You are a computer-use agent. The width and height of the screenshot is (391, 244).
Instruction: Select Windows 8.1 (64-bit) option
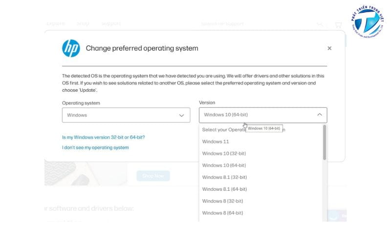(224, 189)
